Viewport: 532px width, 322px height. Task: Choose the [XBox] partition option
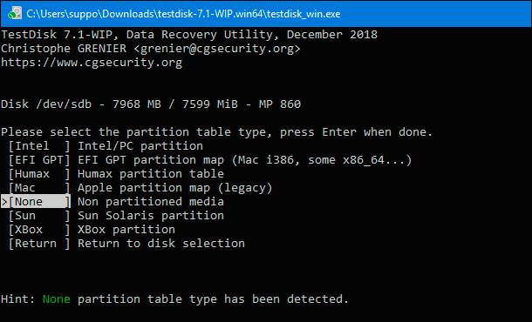39,229
